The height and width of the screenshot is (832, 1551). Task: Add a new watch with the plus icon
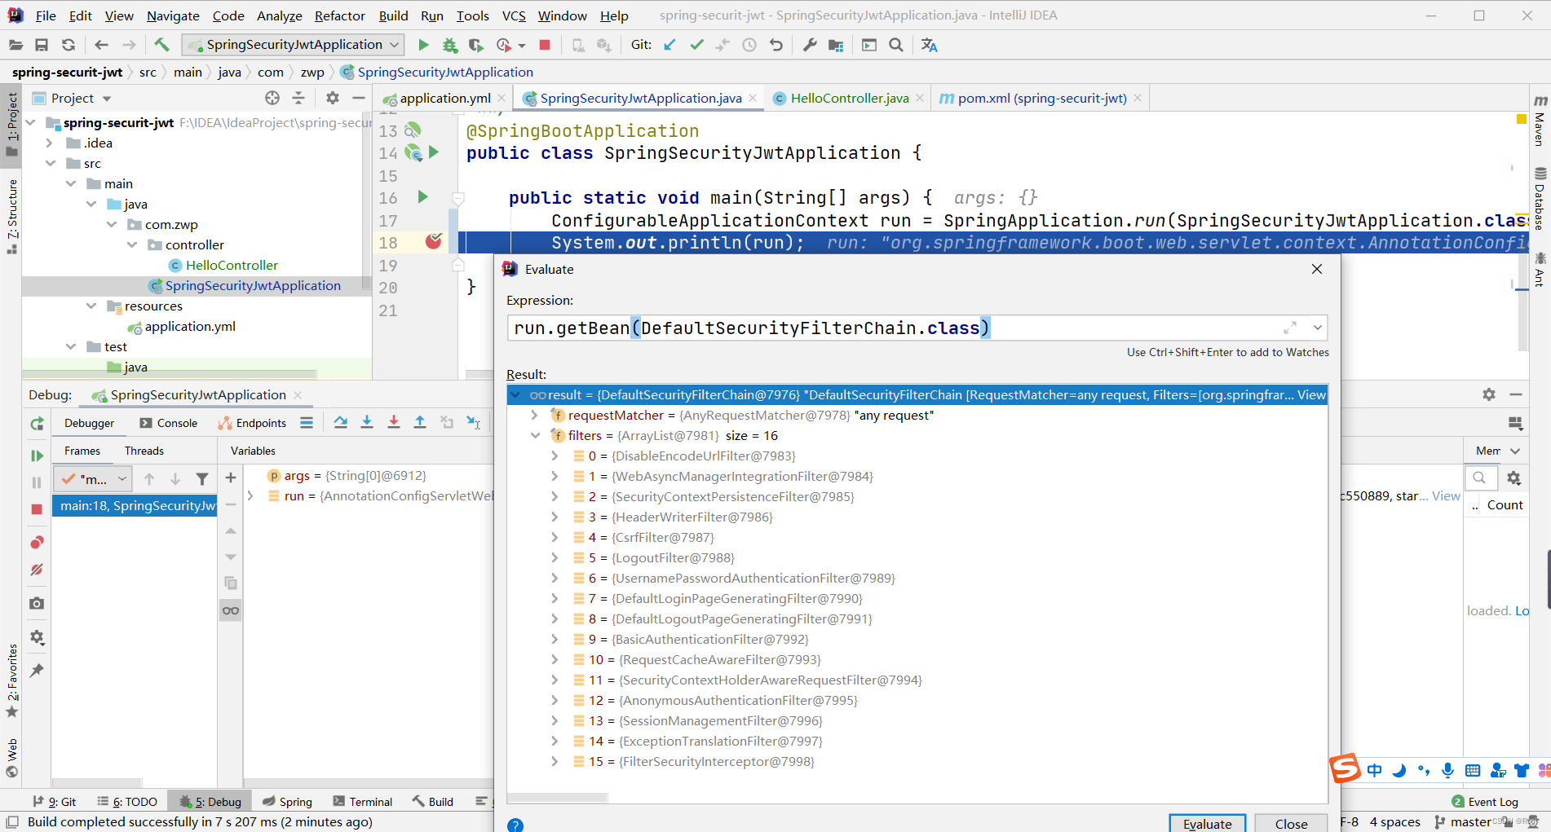tap(231, 478)
